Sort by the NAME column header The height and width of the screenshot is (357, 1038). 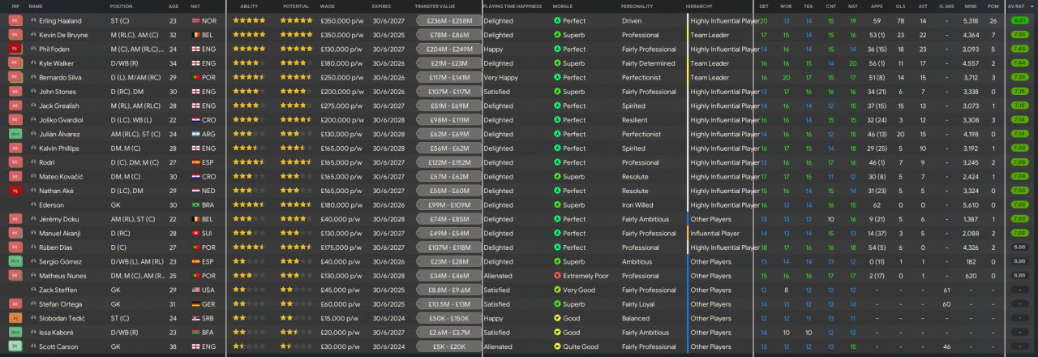35,6
